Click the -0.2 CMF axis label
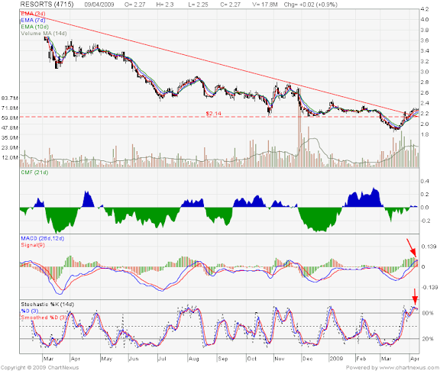440x371 pixels. tap(425, 221)
